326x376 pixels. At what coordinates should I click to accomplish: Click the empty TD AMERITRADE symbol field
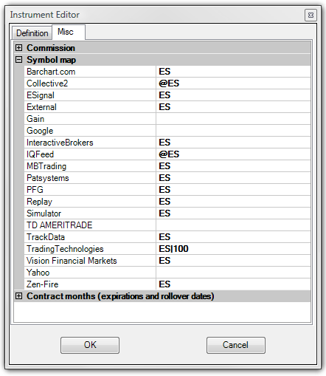(233, 225)
